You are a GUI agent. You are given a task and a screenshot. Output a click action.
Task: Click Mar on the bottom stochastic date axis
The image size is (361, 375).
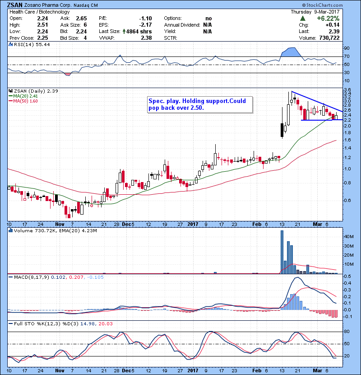point(318,370)
